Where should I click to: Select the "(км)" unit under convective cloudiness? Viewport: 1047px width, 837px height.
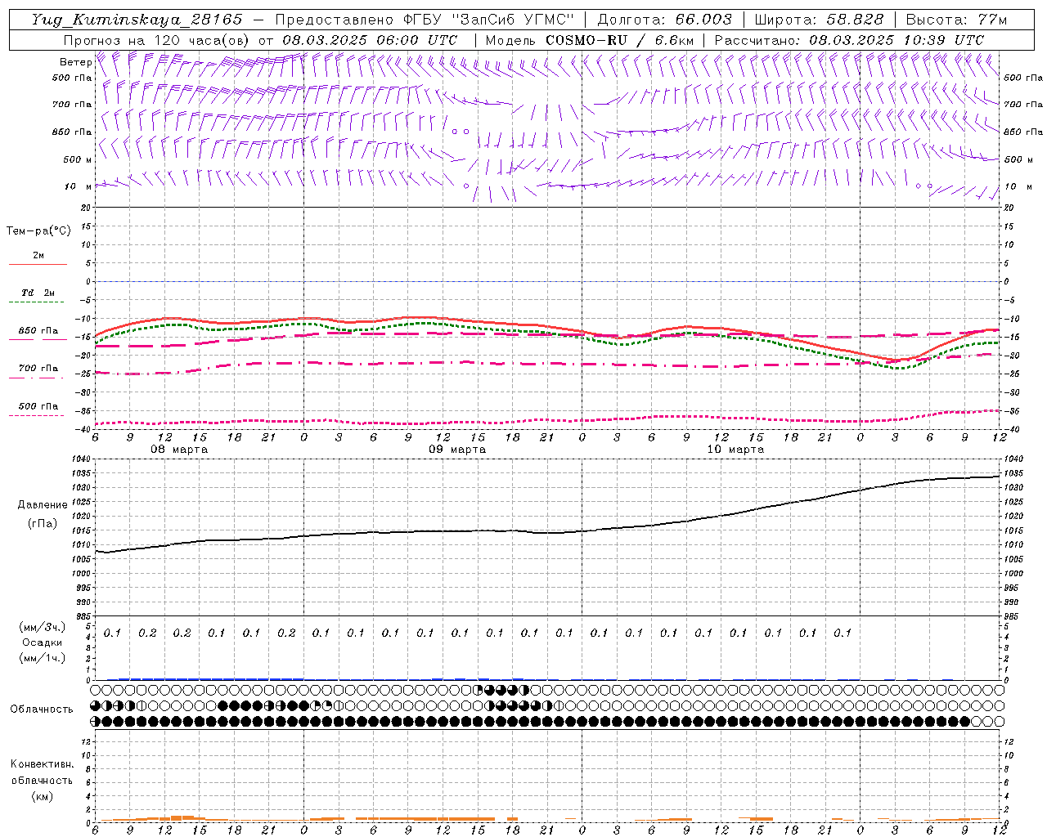[43, 796]
